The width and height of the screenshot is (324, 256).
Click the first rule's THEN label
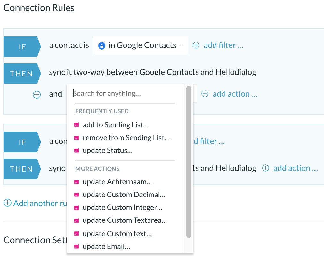[22, 74]
